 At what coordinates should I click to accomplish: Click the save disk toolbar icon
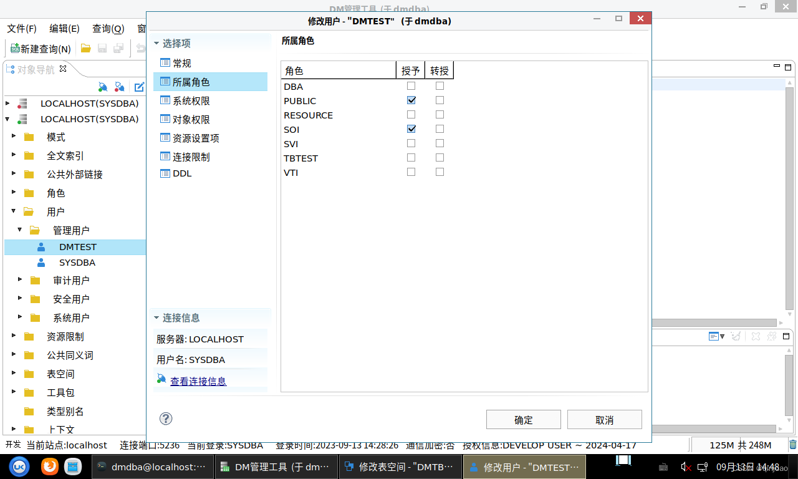pos(102,48)
